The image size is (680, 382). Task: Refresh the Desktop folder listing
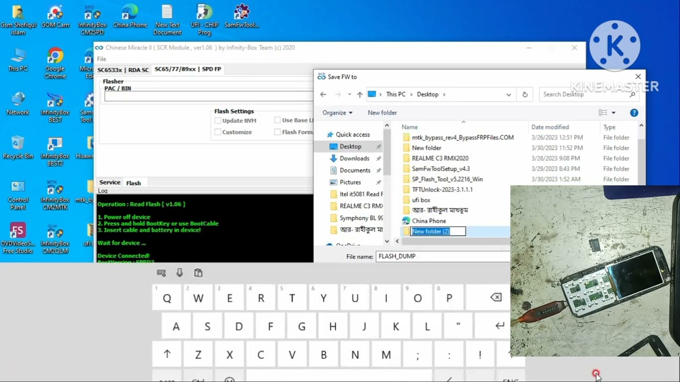(525, 94)
